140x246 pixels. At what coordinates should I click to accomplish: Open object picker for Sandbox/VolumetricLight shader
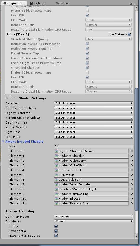coord(132,189)
